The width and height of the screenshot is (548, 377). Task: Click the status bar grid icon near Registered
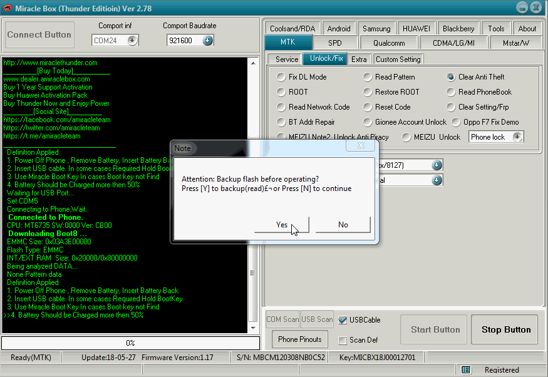click(x=466, y=369)
